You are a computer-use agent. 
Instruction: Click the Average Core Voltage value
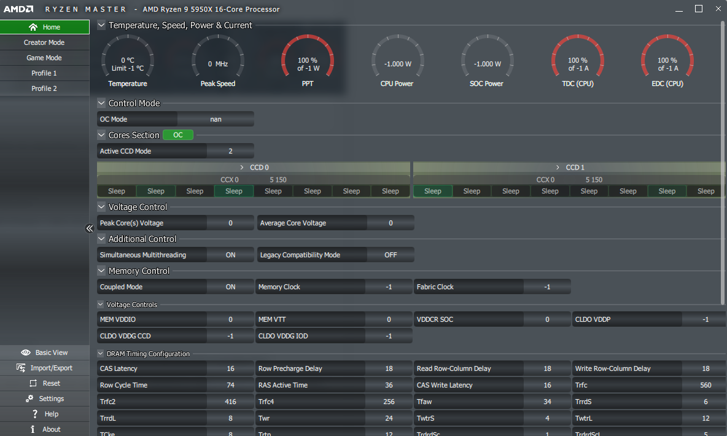pos(391,223)
